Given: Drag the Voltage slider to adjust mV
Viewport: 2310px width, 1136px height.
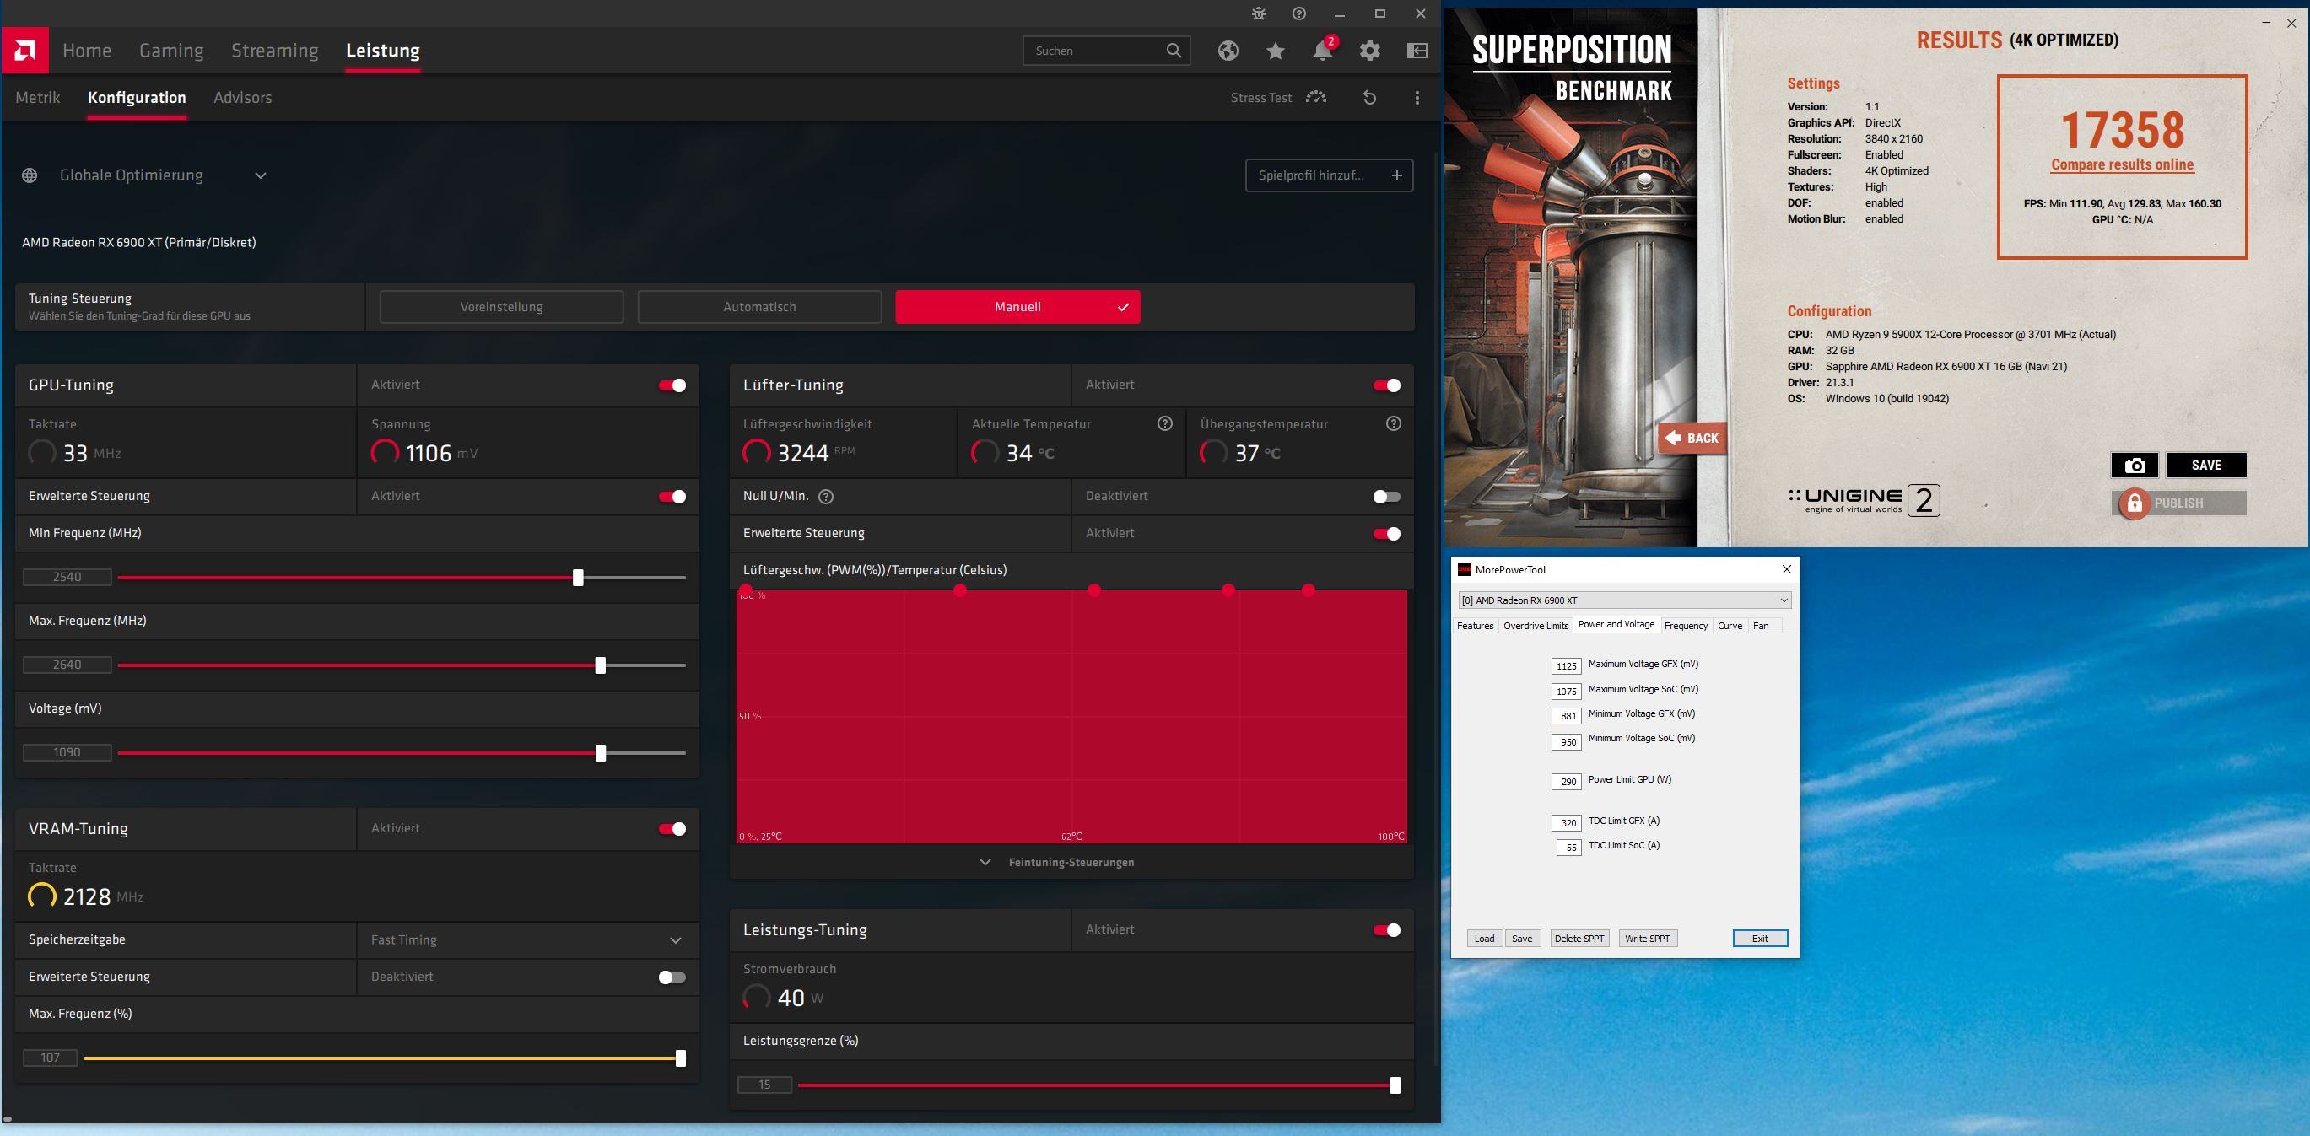Looking at the screenshot, I should 601,751.
